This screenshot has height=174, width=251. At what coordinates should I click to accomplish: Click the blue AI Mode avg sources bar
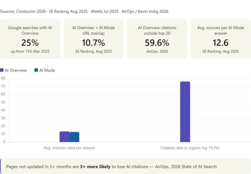74,137
